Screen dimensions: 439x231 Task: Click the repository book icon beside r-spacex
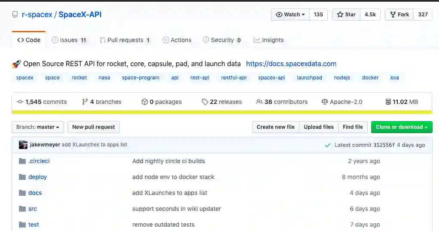point(15,15)
